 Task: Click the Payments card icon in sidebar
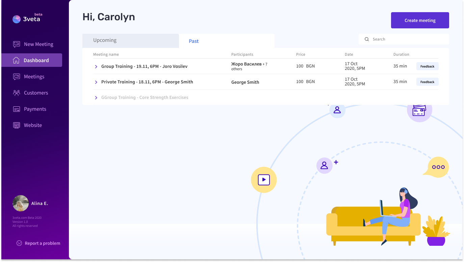click(17, 109)
